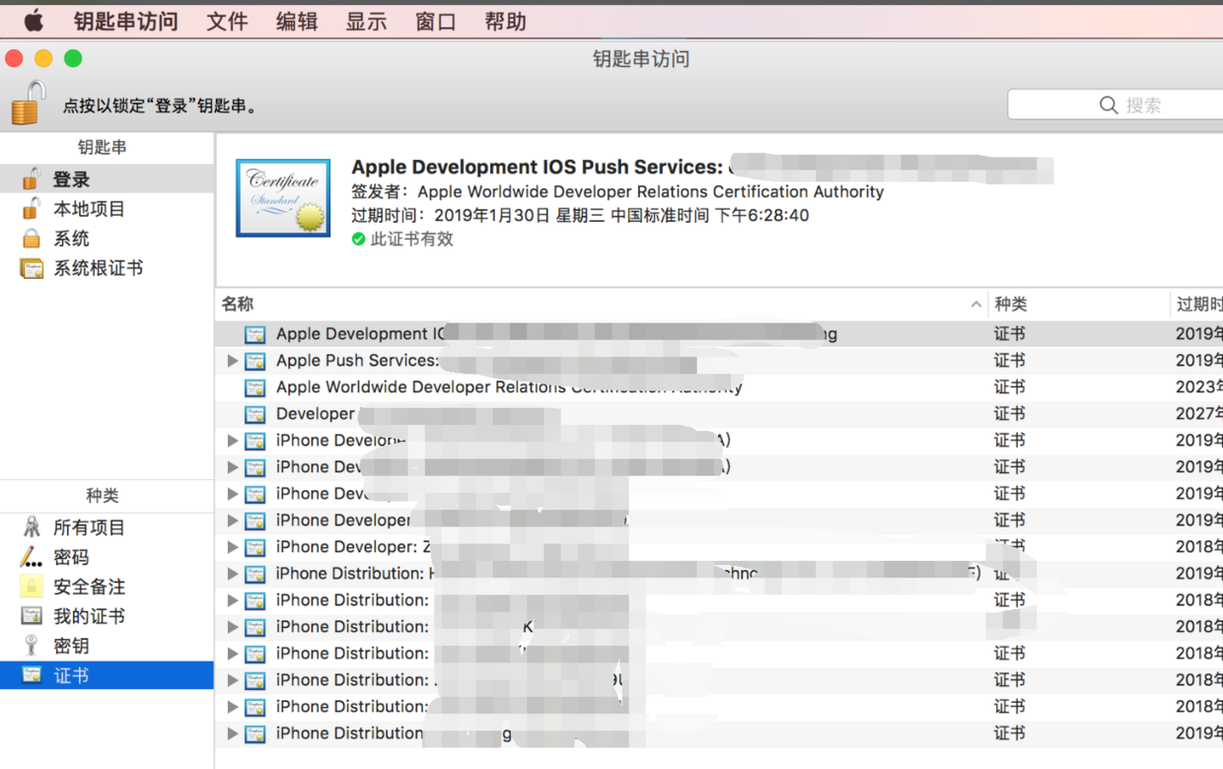Expand the Apple Push Services certificate row

pos(233,361)
